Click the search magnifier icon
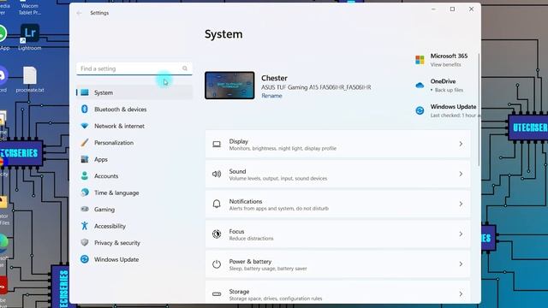 click(185, 68)
